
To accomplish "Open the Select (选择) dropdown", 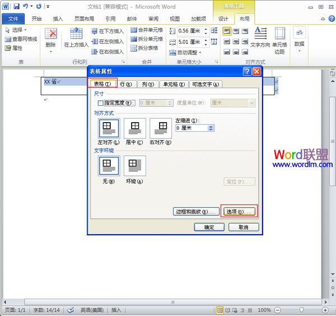I will tap(16, 30).
